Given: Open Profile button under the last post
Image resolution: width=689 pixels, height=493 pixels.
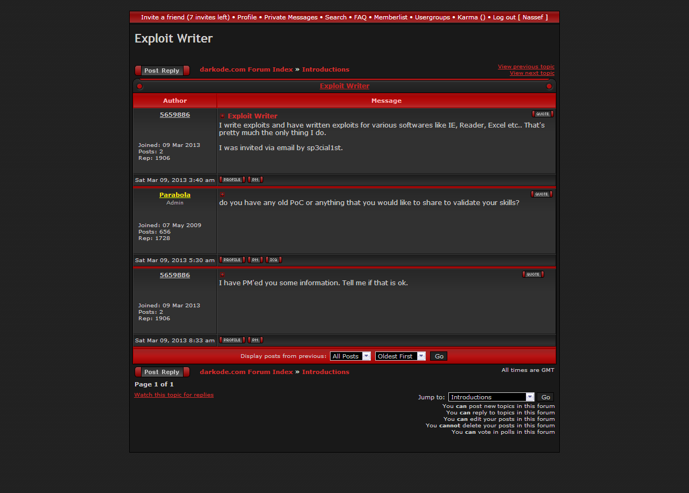Looking at the screenshot, I should pos(232,340).
